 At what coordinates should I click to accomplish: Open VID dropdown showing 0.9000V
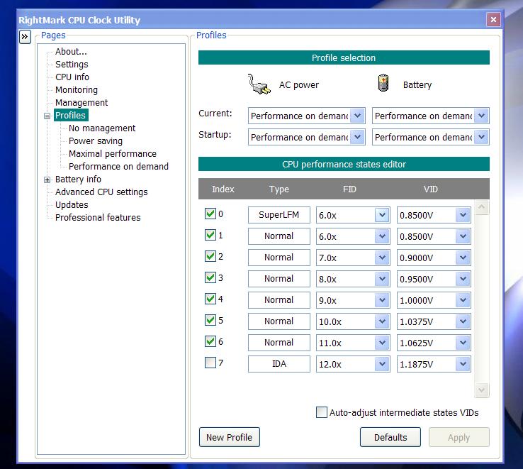point(463,258)
